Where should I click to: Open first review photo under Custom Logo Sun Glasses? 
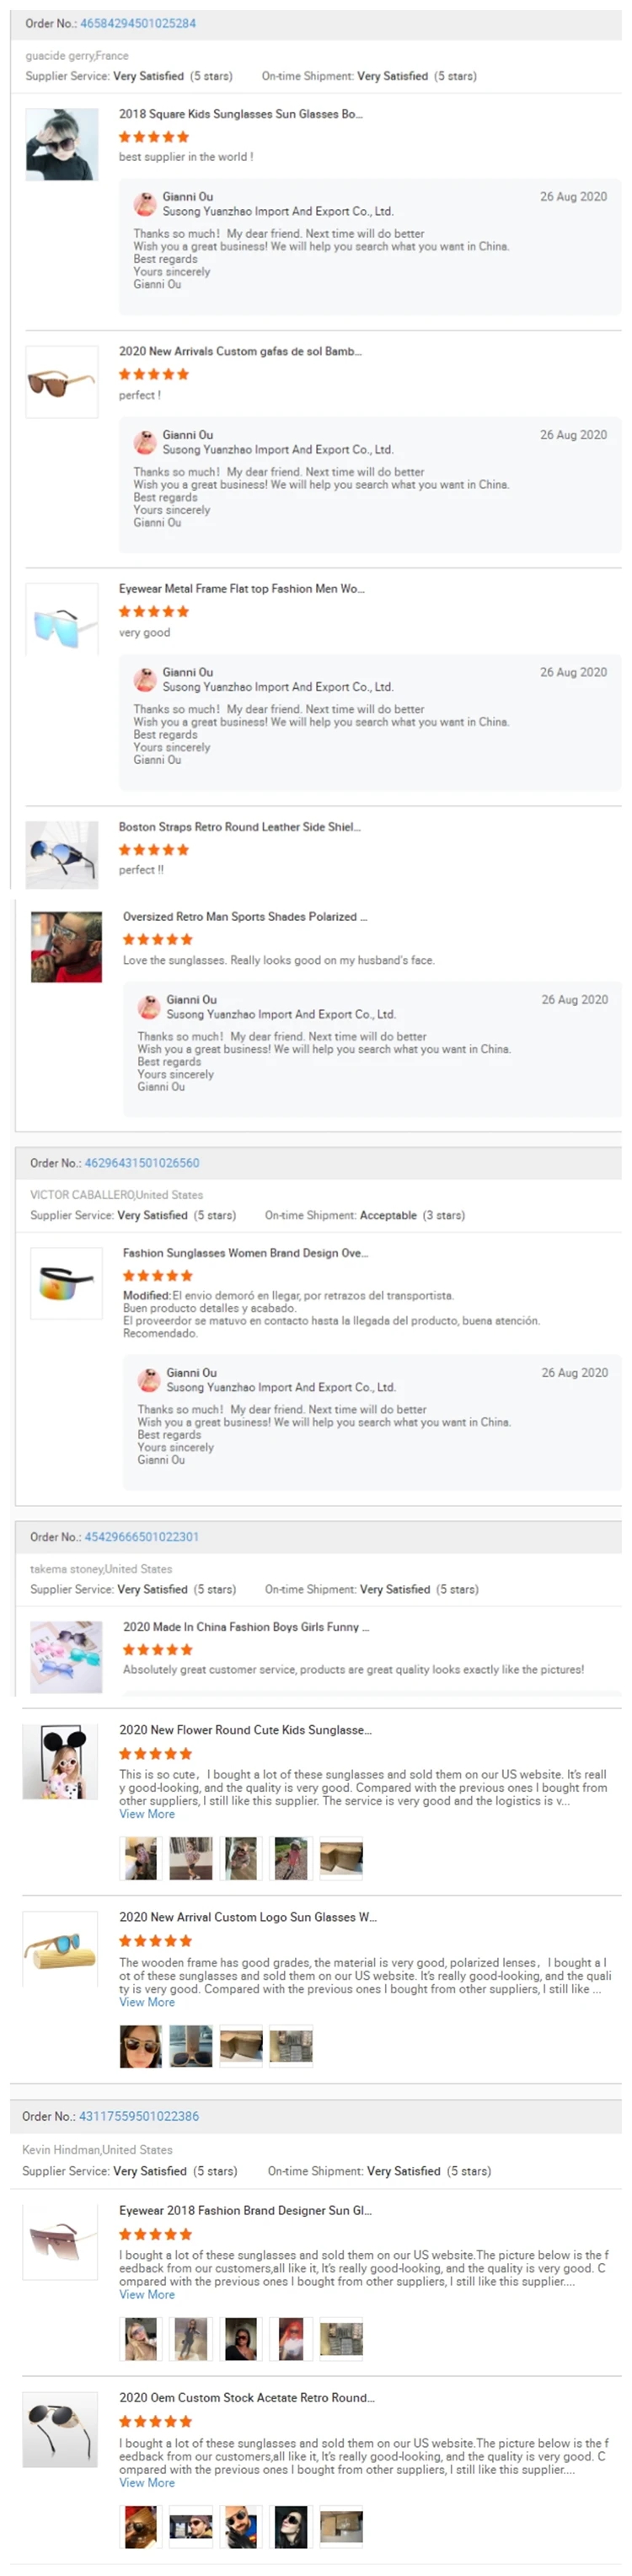(141, 2046)
